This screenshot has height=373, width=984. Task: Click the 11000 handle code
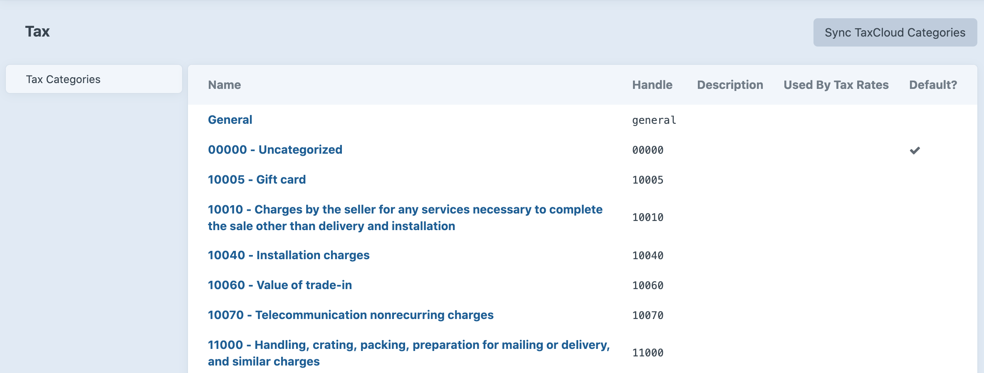tap(648, 353)
